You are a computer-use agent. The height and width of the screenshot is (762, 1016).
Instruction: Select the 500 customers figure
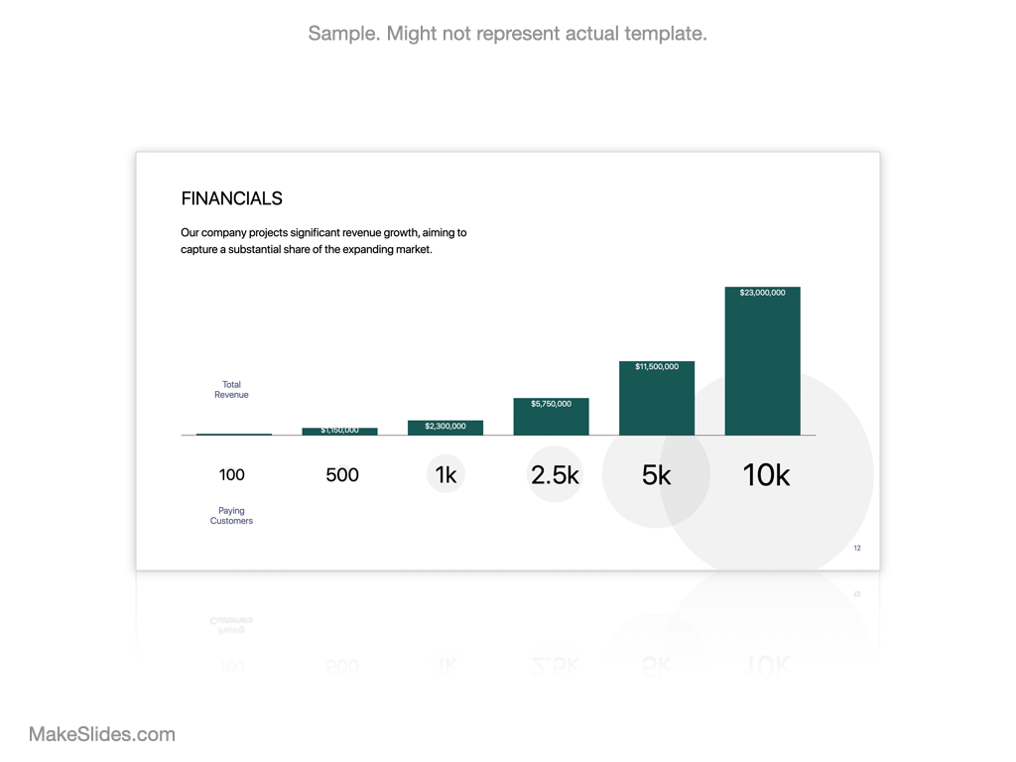click(x=342, y=475)
